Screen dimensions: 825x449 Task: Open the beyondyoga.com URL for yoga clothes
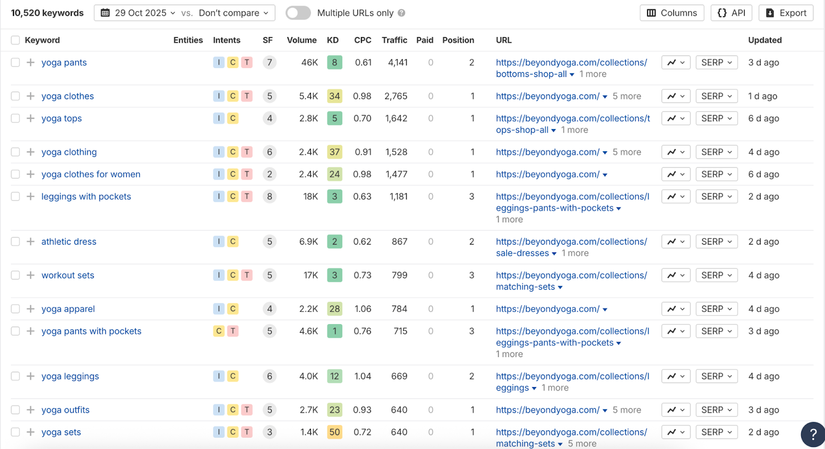[548, 96]
